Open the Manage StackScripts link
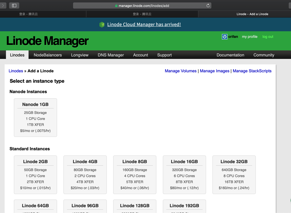This screenshot has width=291, height=213. pyautogui.click(x=252, y=71)
